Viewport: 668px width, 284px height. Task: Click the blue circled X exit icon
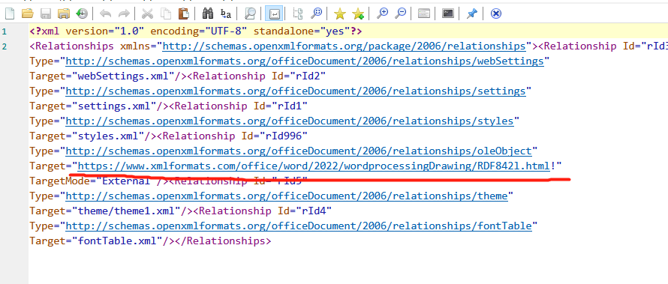pos(495,13)
